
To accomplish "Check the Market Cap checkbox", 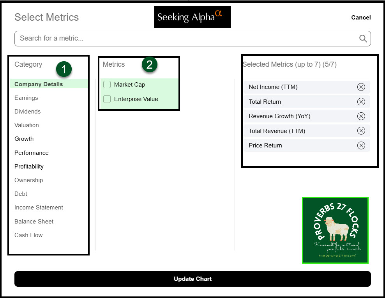I will pyautogui.click(x=107, y=85).
